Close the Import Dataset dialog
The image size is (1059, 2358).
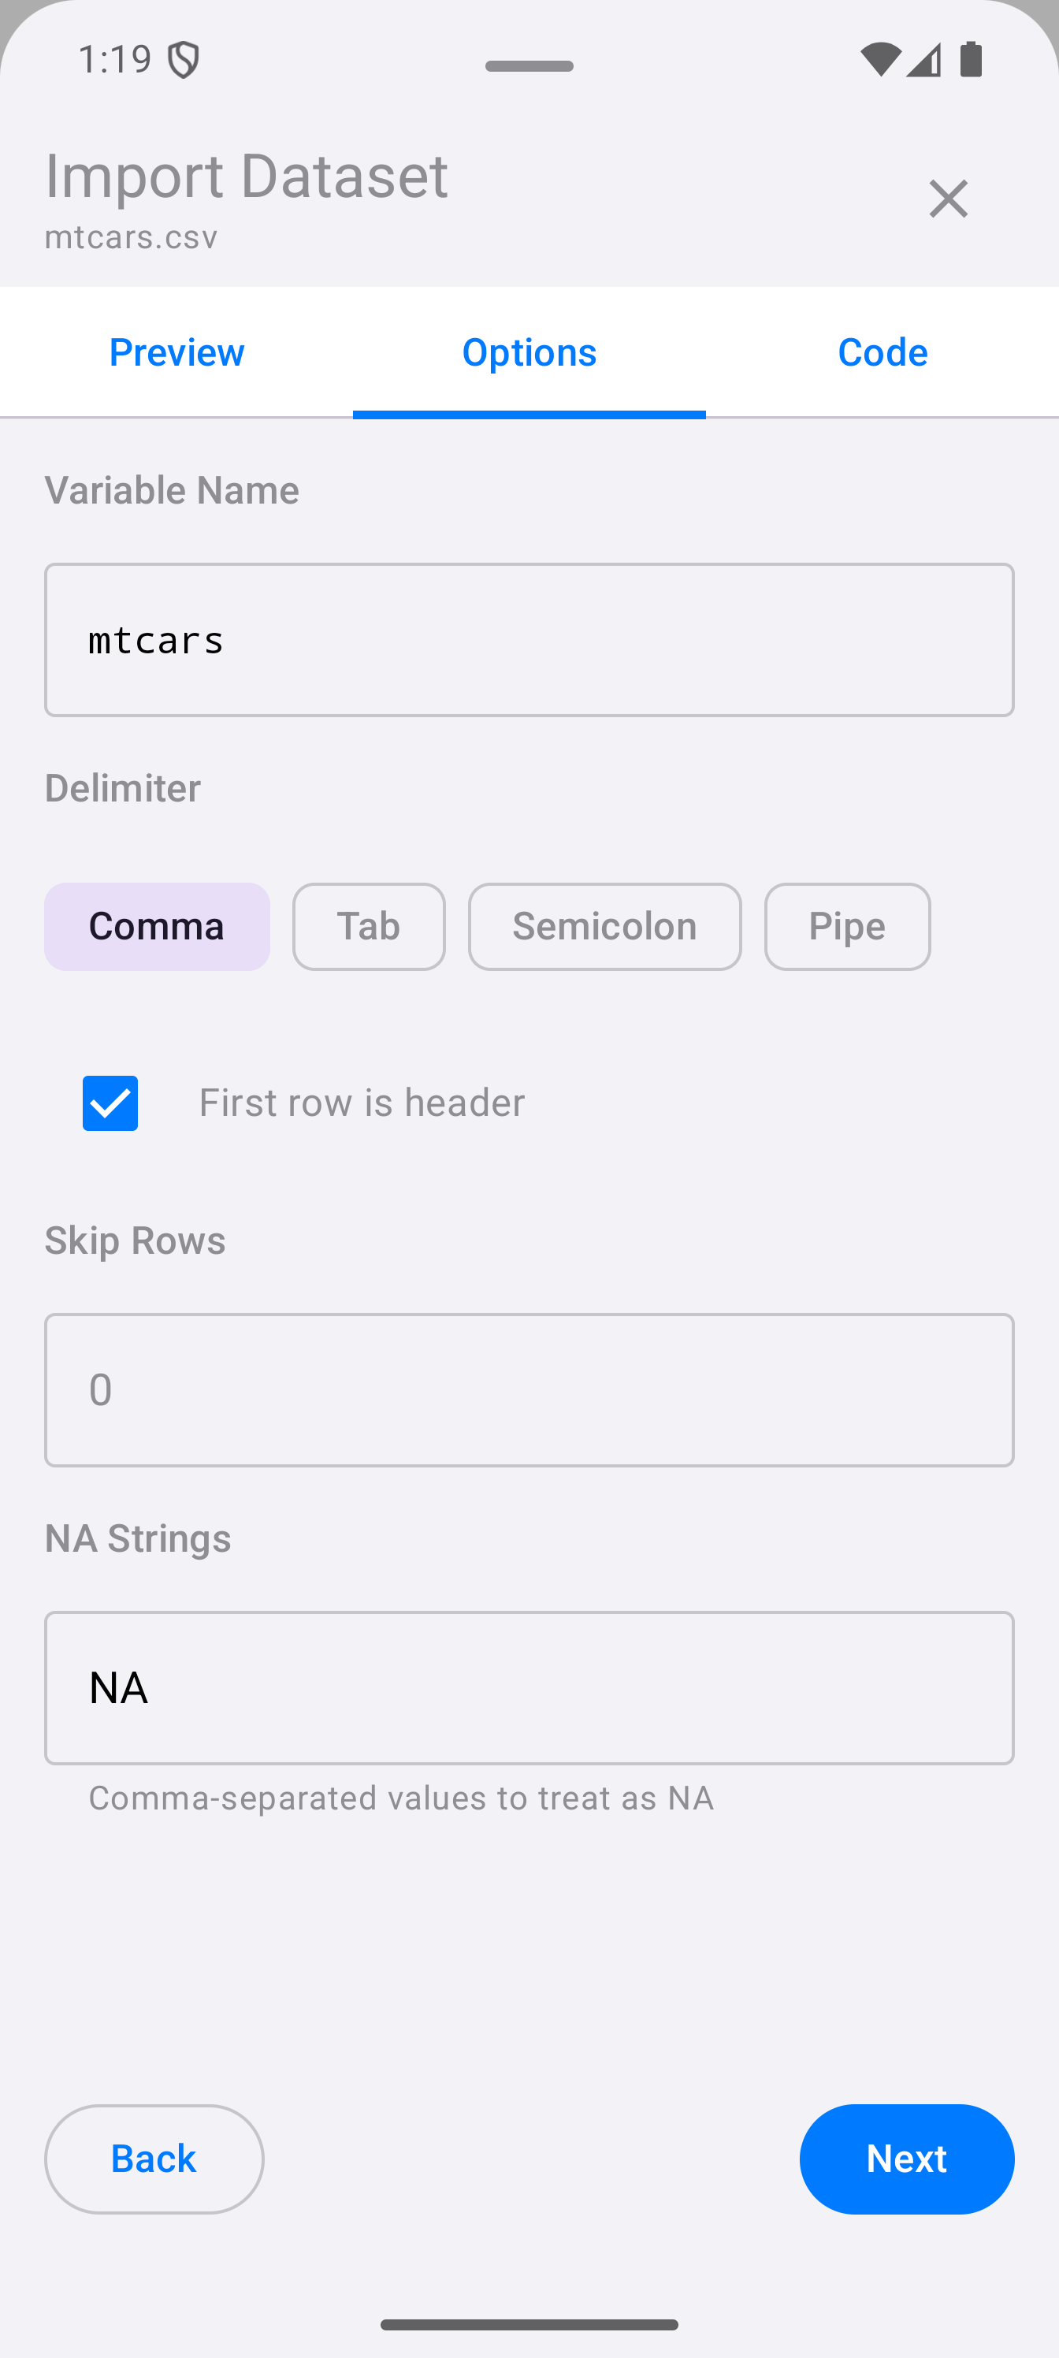tap(947, 199)
